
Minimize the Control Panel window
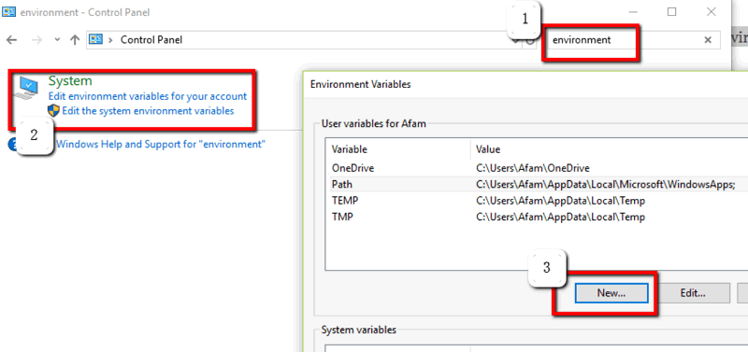click(634, 12)
